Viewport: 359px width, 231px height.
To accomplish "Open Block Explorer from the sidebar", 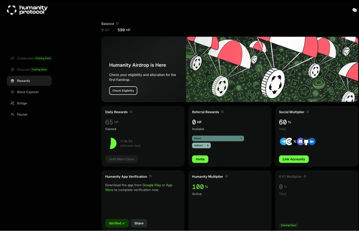I will (x=27, y=92).
